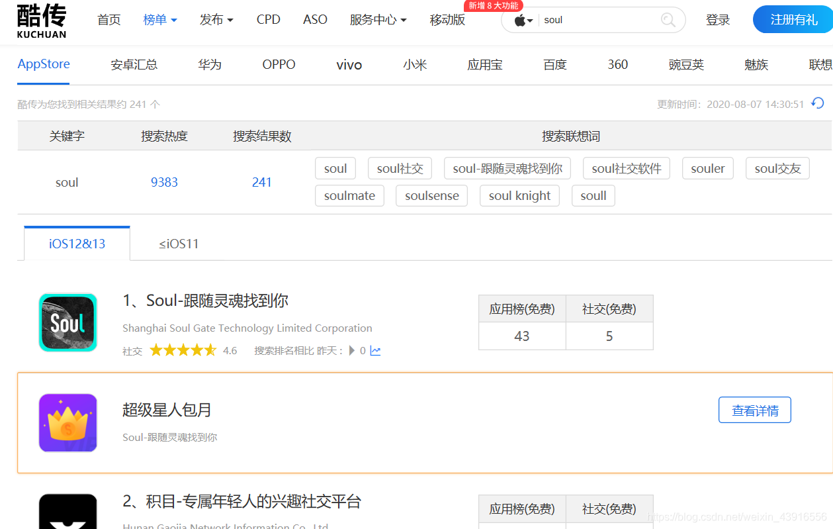Click the Shanghai Soul Gate Technology developer name
Image resolution: width=833 pixels, height=529 pixels.
click(x=247, y=328)
